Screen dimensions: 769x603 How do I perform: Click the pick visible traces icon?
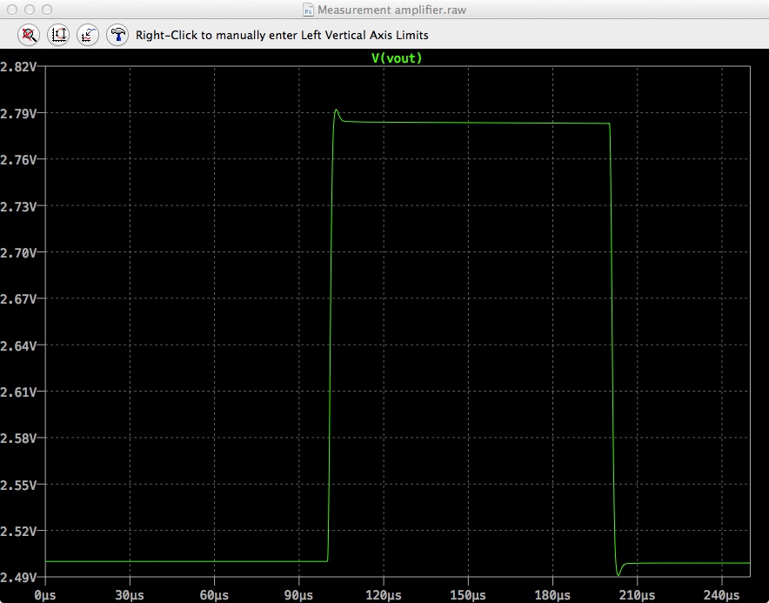tap(88, 35)
